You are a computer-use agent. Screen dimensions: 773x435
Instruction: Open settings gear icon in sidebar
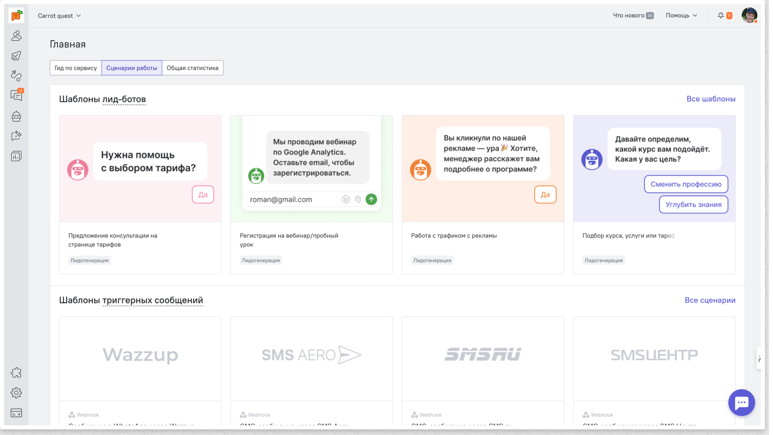coord(16,393)
